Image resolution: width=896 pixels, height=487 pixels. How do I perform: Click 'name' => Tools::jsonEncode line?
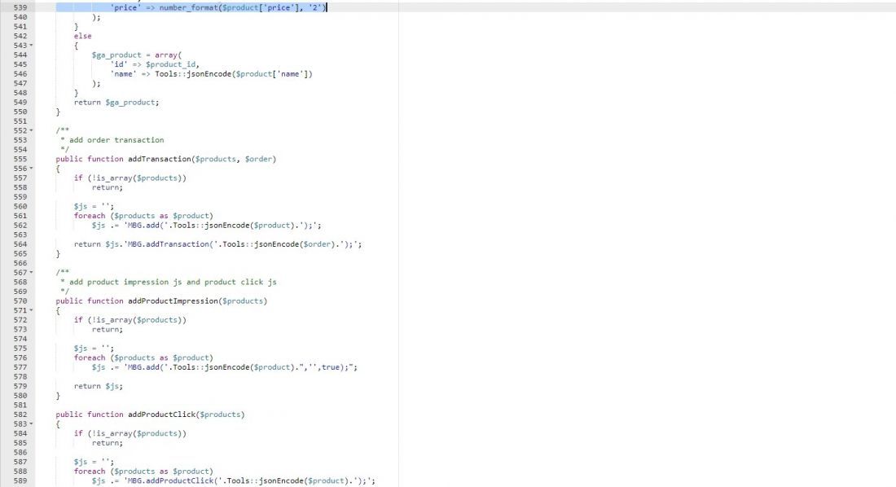(211, 74)
